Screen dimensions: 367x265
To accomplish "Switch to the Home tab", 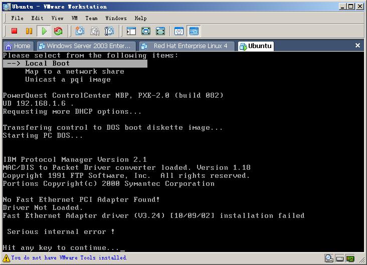I will coord(18,46).
